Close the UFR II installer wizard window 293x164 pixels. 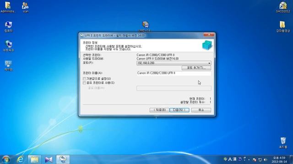pos(209,35)
